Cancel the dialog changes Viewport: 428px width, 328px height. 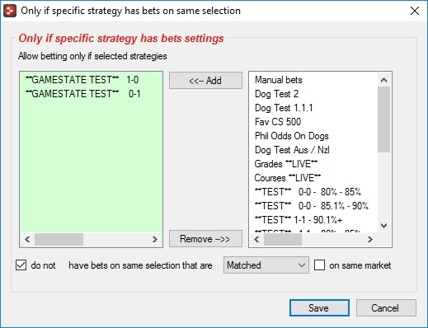(x=386, y=308)
